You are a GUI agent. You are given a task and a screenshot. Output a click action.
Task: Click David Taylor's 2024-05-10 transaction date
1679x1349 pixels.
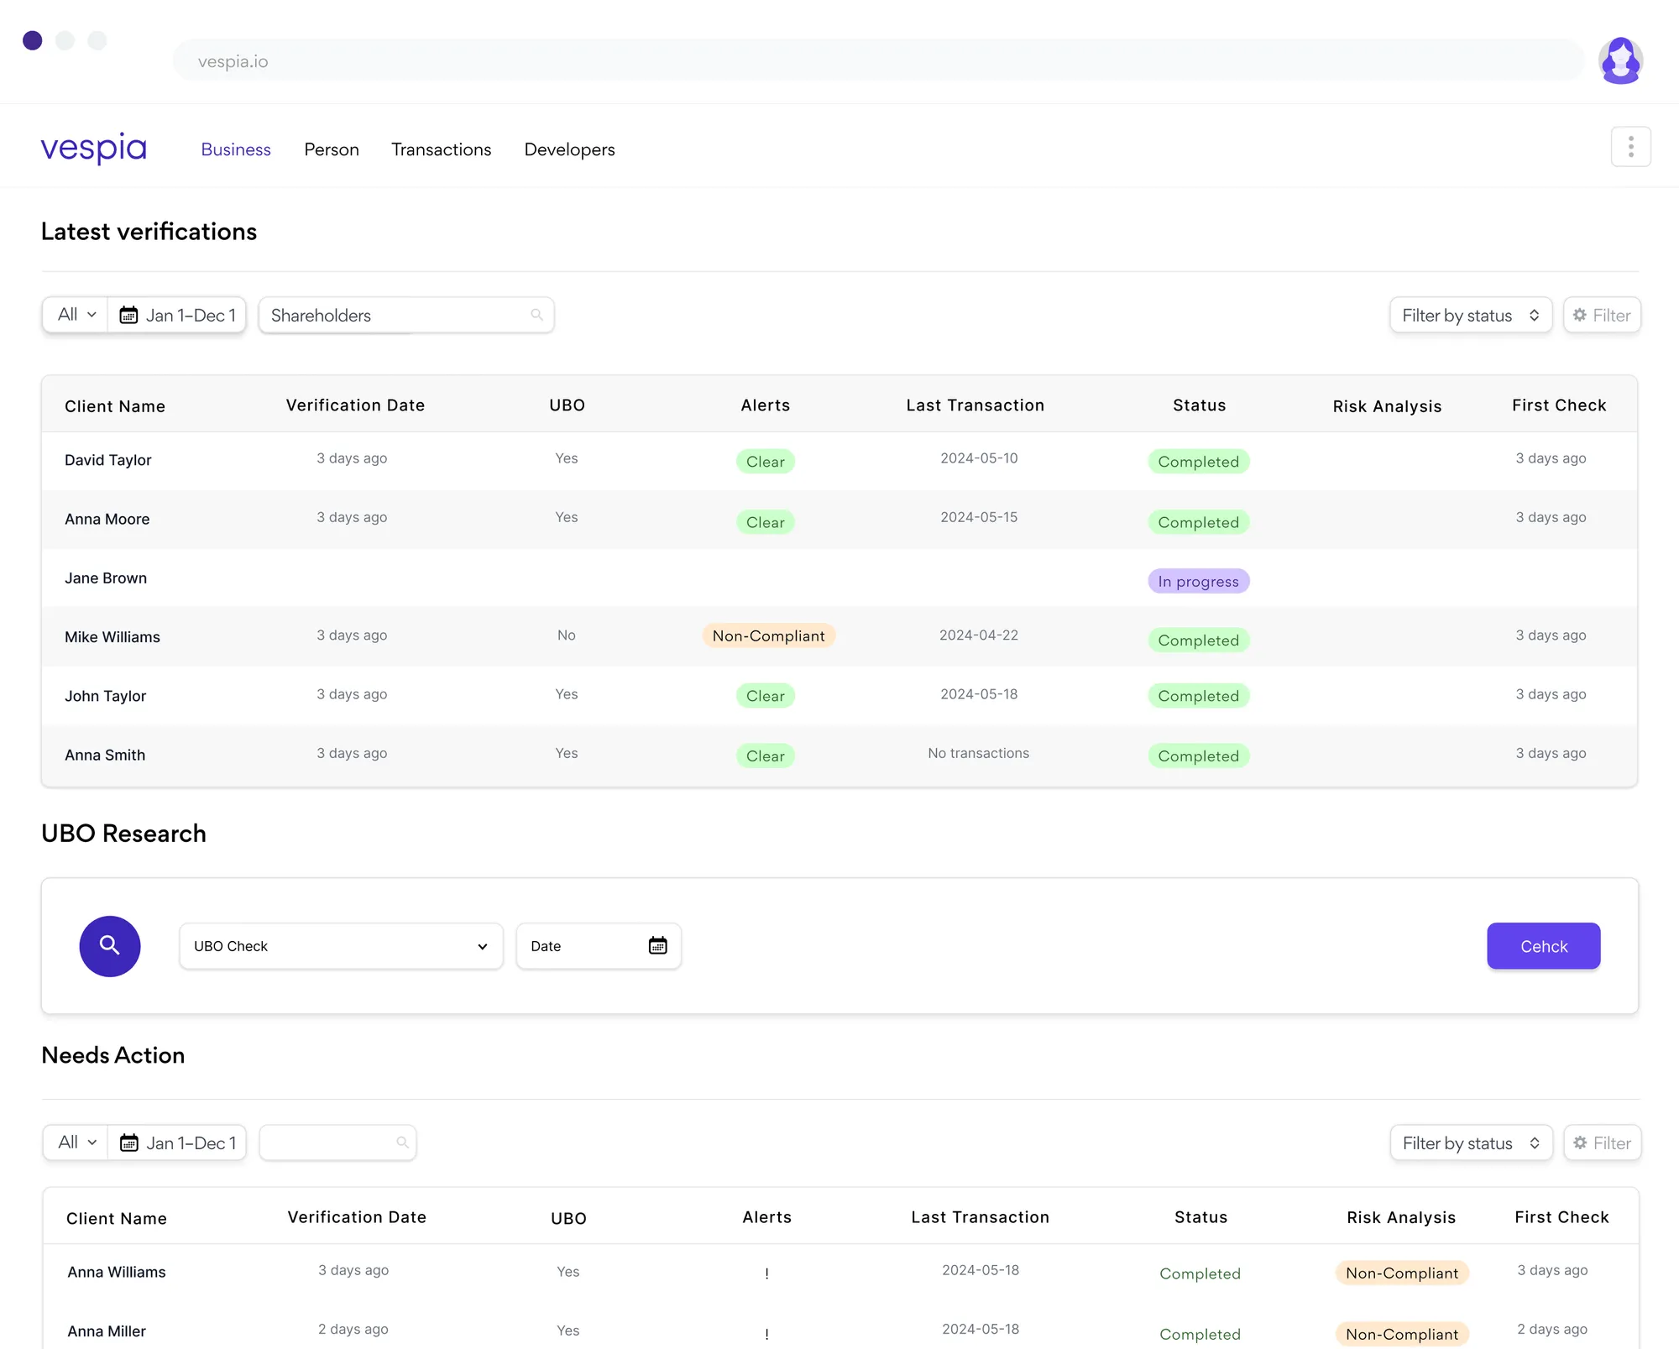979,458
